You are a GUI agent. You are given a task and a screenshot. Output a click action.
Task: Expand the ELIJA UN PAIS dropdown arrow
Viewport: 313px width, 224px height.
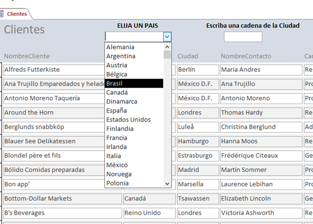(167, 36)
